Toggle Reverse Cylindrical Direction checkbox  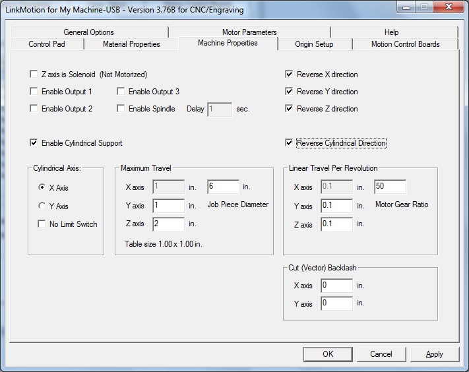[x=289, y=143]
